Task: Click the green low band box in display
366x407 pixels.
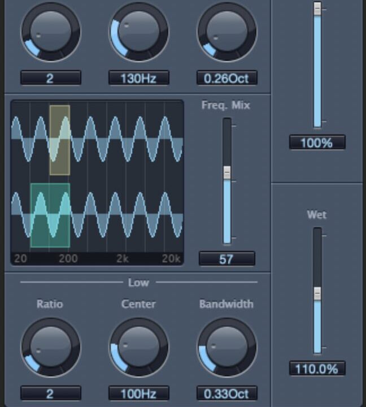Action: pos(50,215)
